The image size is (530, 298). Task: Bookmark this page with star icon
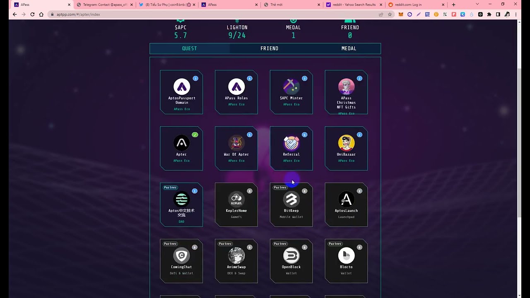pyautogui.click(x=390, y=14)
